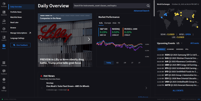
Task: Open GPI Group 1 Automotive earnings event
Action: 178,75
